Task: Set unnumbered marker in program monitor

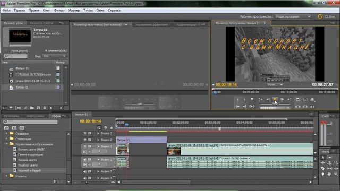Action: 252,99
